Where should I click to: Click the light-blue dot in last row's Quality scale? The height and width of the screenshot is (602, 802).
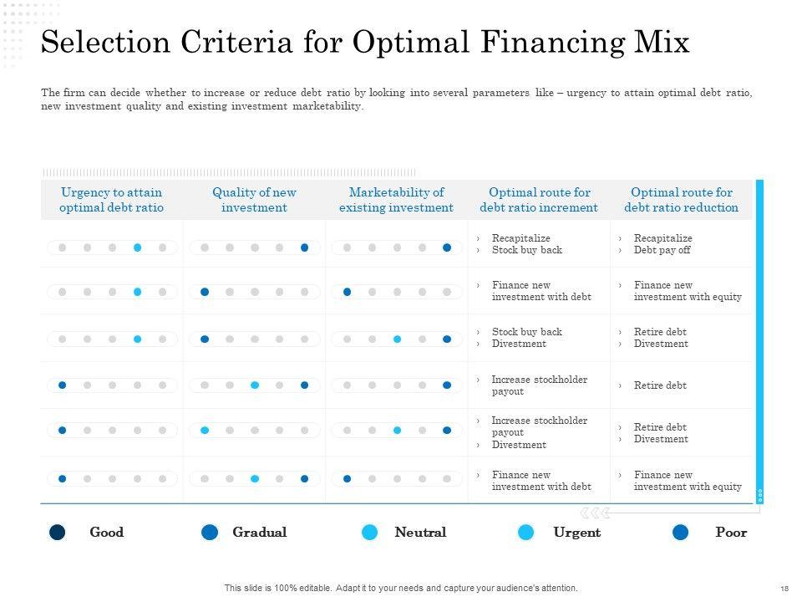255,479
